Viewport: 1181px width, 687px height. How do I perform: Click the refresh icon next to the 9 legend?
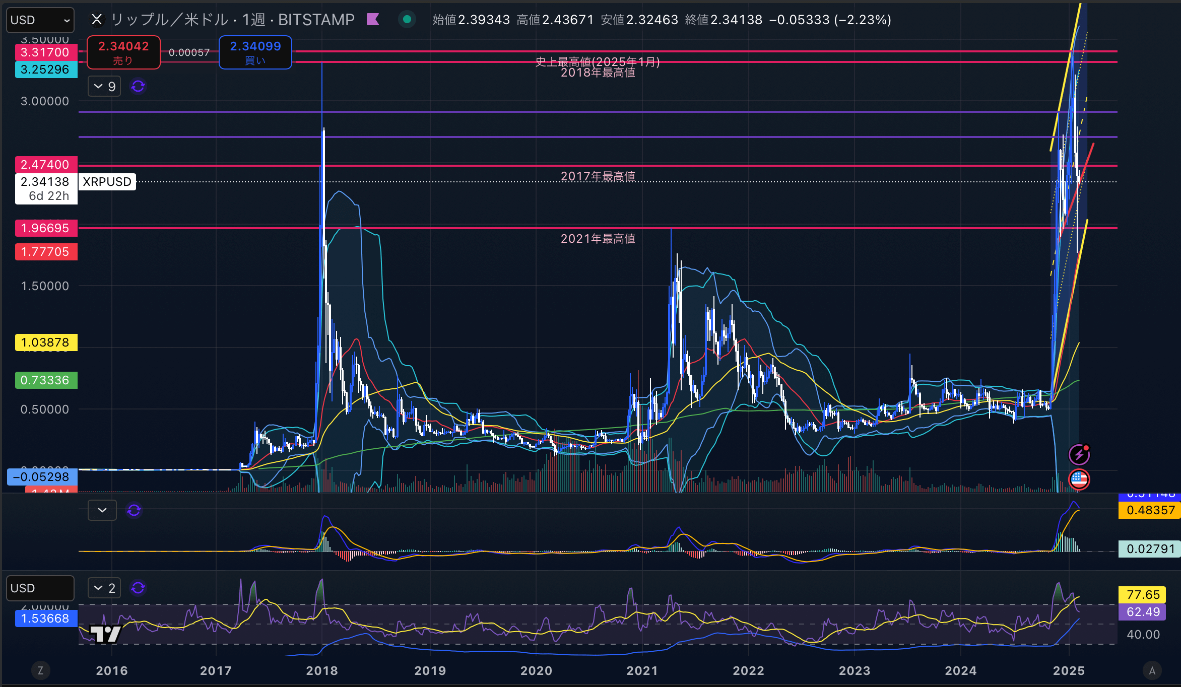(x=138, y=87)
